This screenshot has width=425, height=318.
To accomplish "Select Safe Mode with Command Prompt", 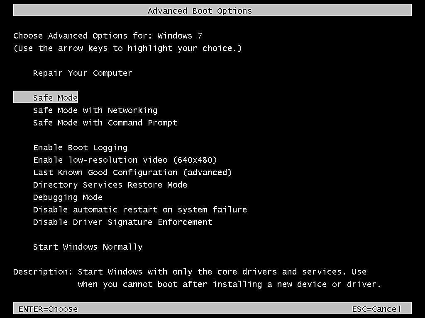I will tap(105, 123).
